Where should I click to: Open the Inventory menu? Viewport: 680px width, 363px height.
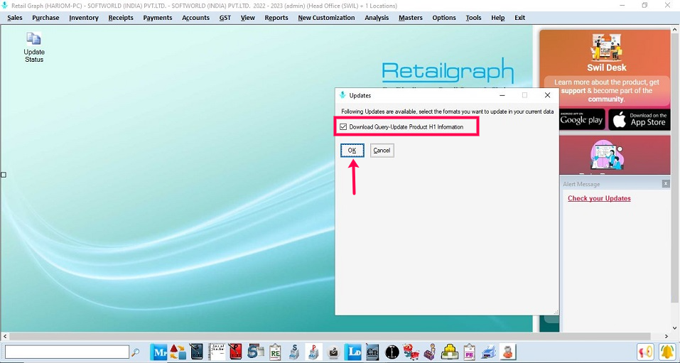[84, 18]
